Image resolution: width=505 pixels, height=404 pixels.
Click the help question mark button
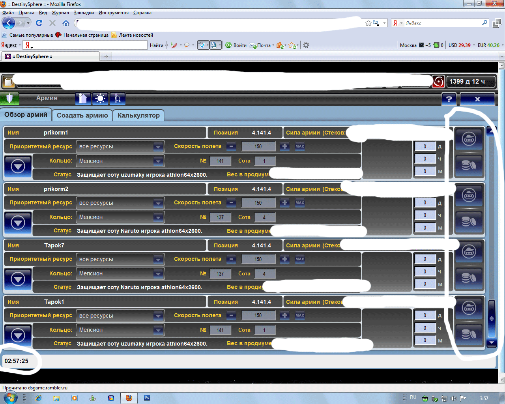tap(449, 99)
